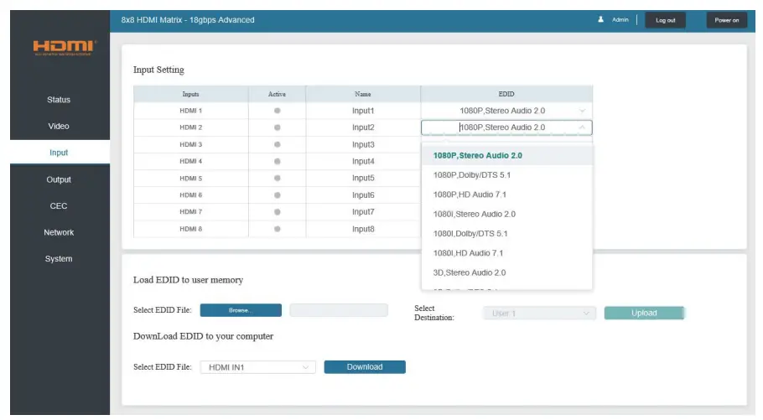Click the HDMI 8 row label
The height and width of the screenshot is (420, 763).
click(x=191, y=229)
